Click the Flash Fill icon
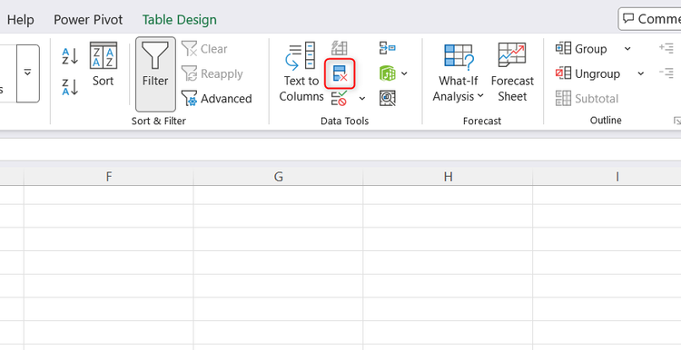 340,48
